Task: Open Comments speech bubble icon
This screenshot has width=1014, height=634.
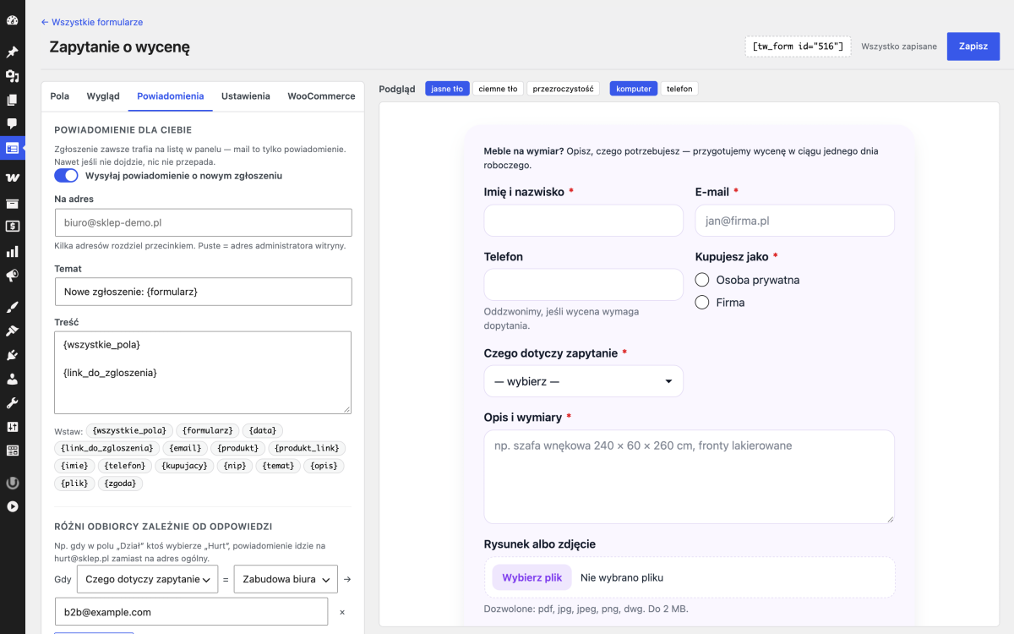Action: pyautogui.click(x=13, y=123)
